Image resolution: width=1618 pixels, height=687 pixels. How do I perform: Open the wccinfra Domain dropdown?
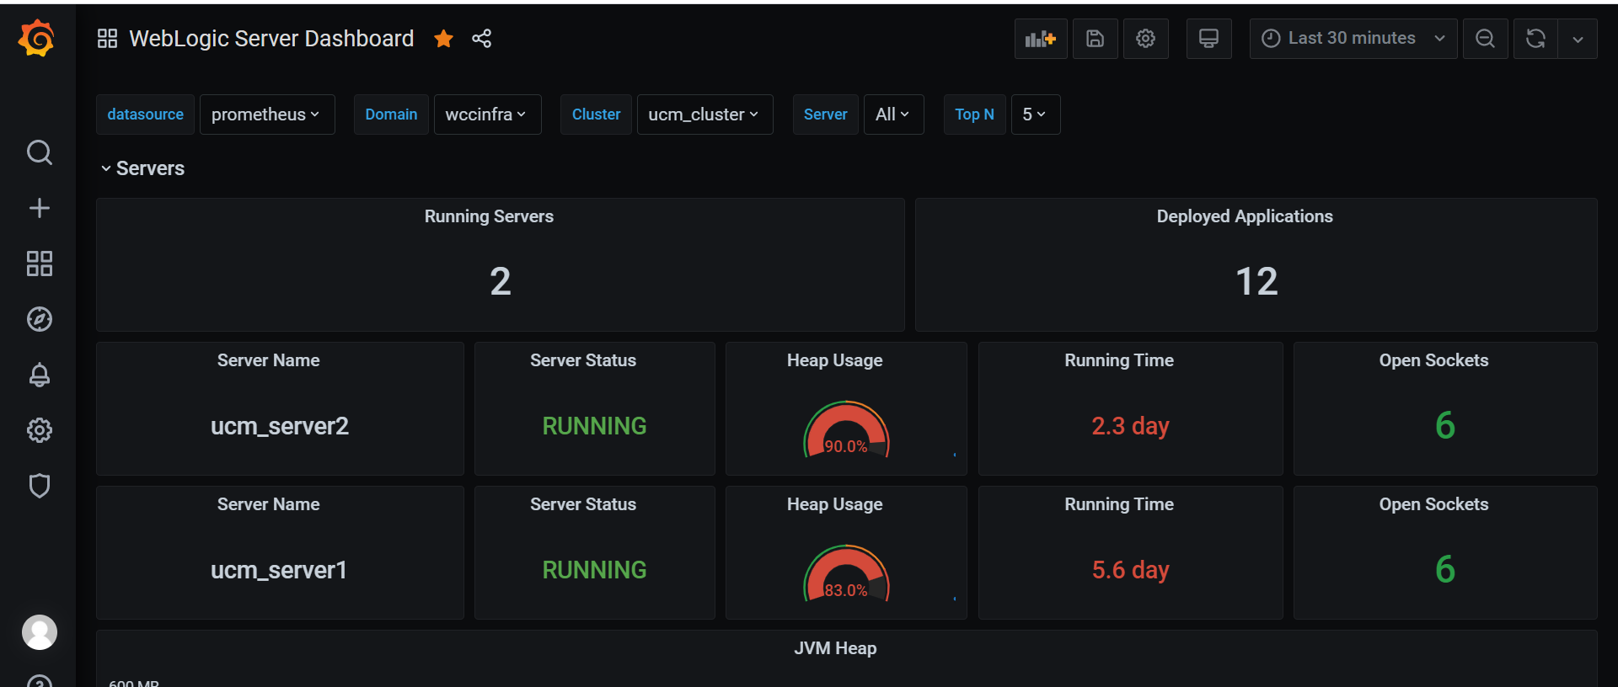487,114
